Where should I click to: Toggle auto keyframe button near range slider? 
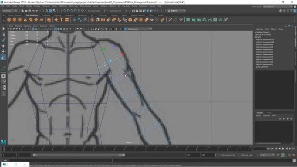(283, 155)
